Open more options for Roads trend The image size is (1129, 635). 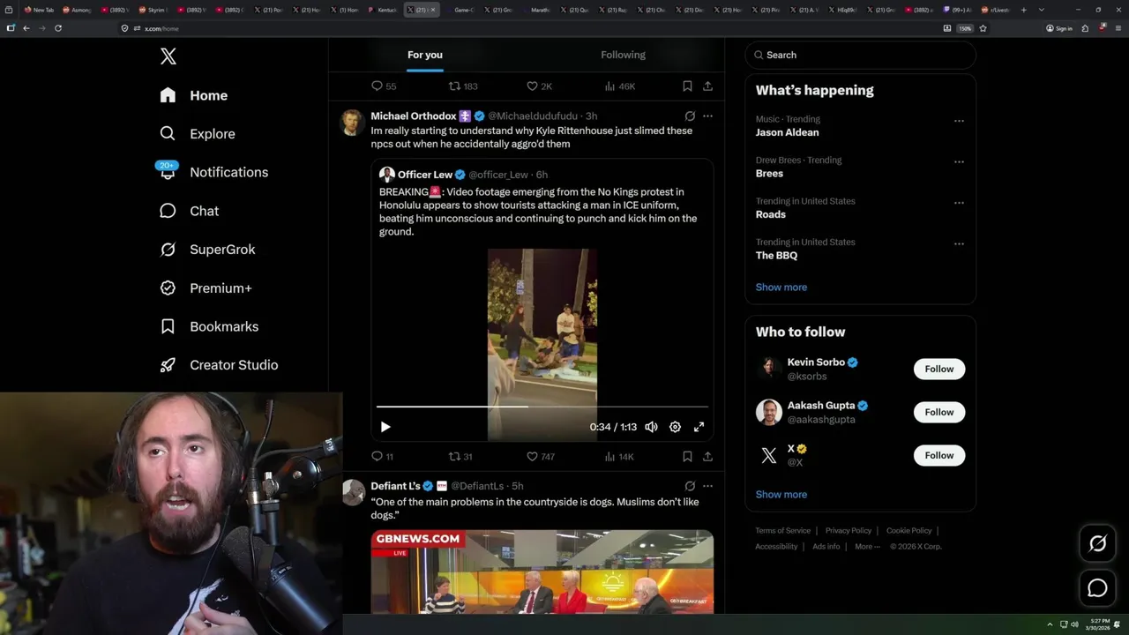pyautogui.click(x=959, y=203)
